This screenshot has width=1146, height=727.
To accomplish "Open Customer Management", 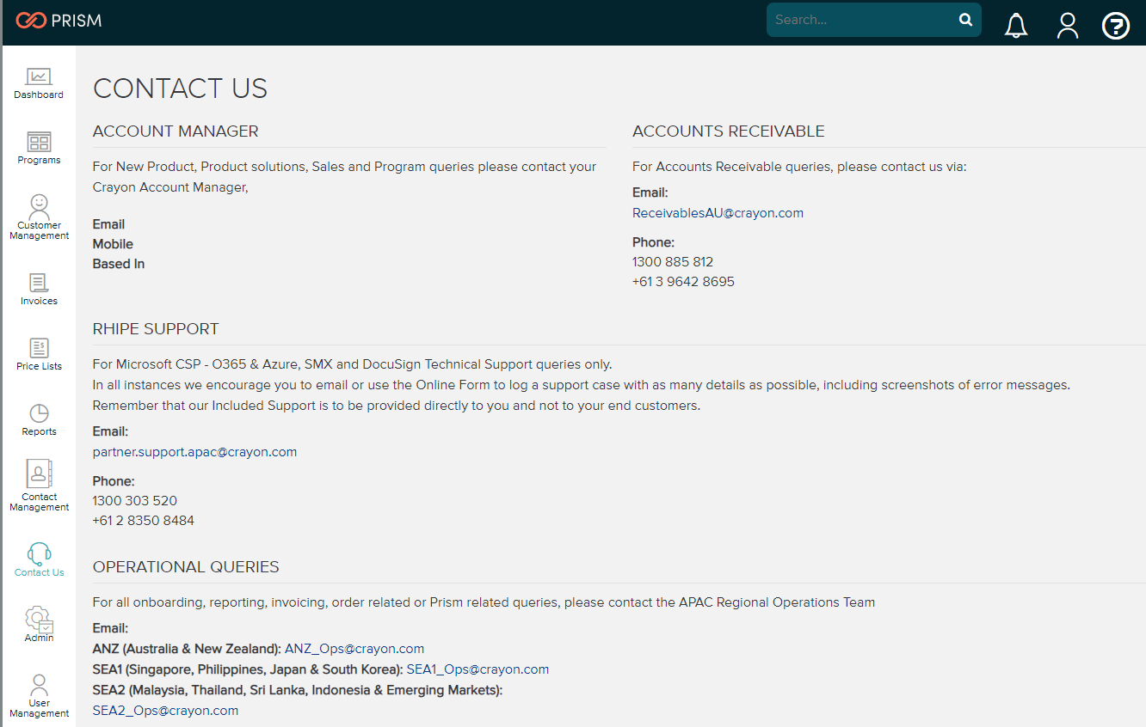I will [39, 213].
